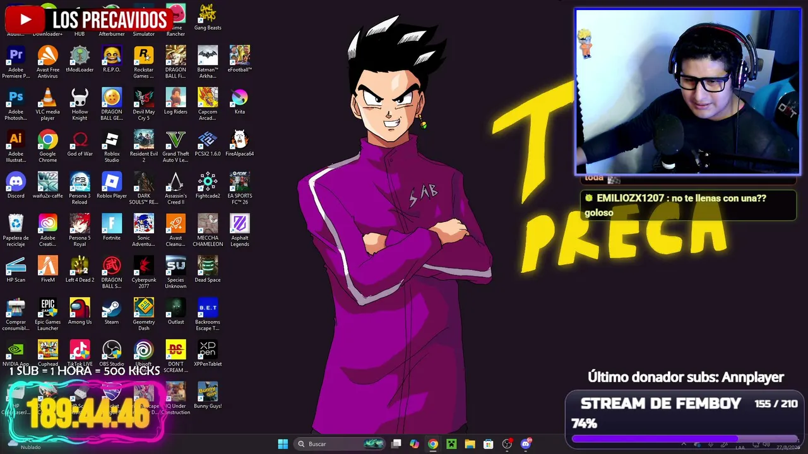
Task: Select the Outlast desktop icon
Action: coord(175,311)
